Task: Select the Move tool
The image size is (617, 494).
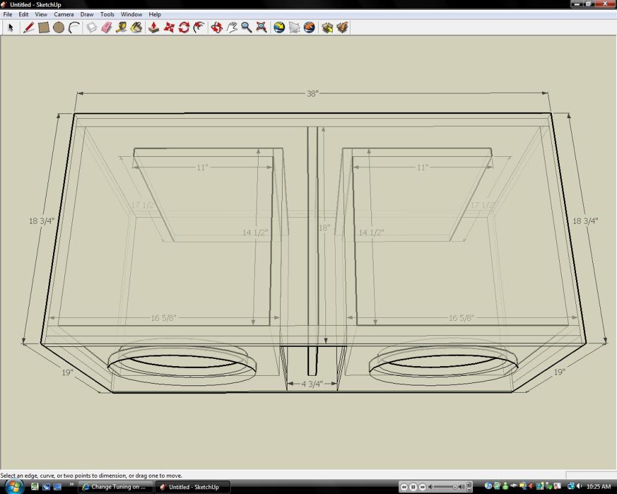Action: click(169, 28)
